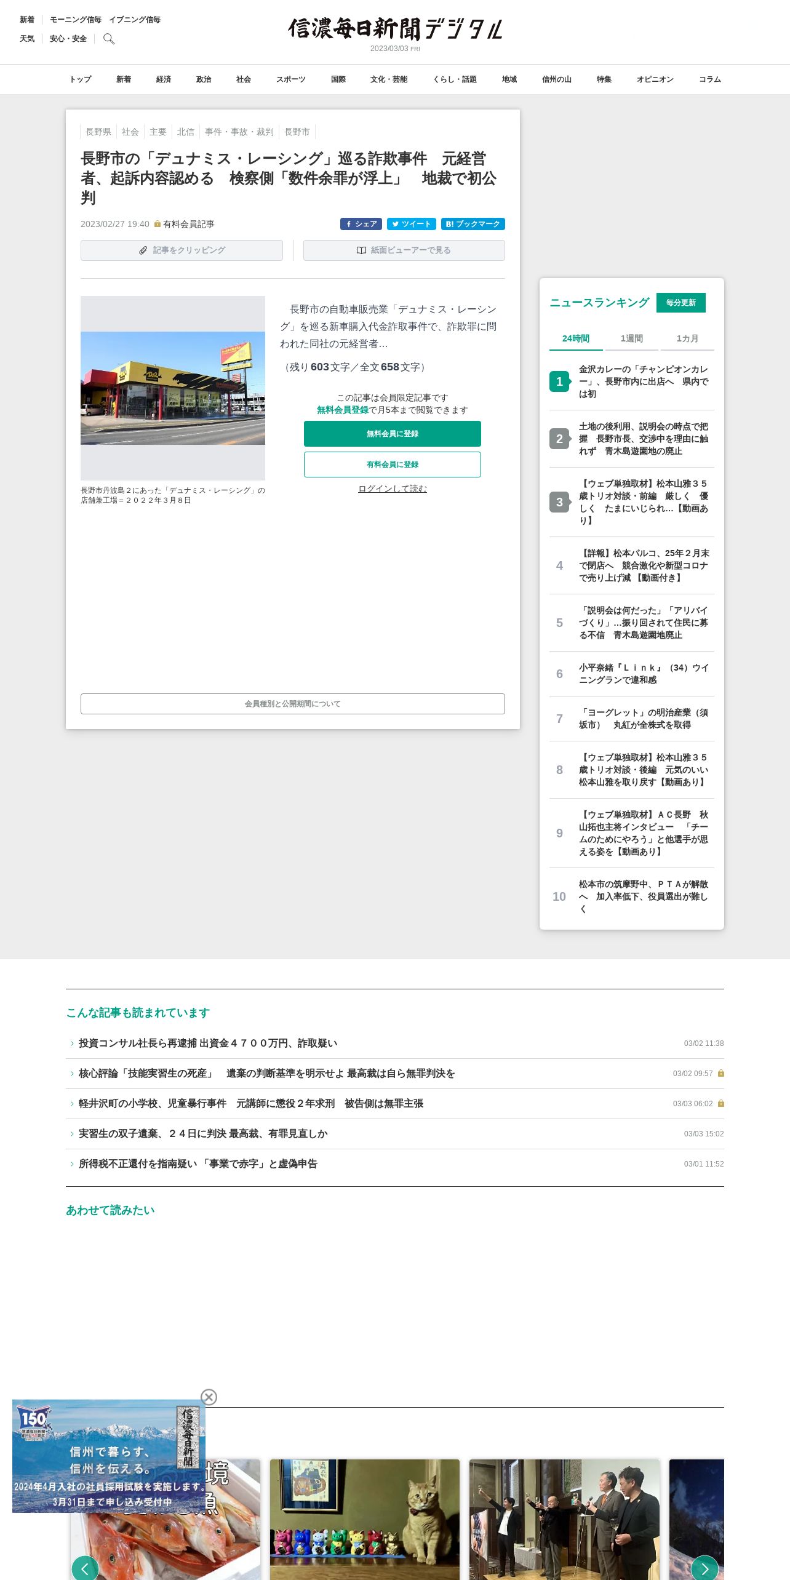
Task: Follow the ログインして読む link
Action: point(393,489)
